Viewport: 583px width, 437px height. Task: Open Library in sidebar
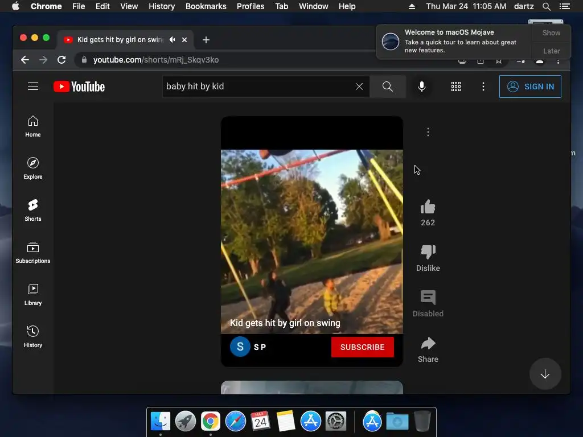pyautogui.click(x=33, y=295)
